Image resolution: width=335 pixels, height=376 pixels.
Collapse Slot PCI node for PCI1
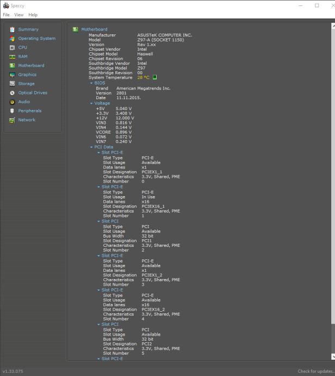(x=98, y=221)
